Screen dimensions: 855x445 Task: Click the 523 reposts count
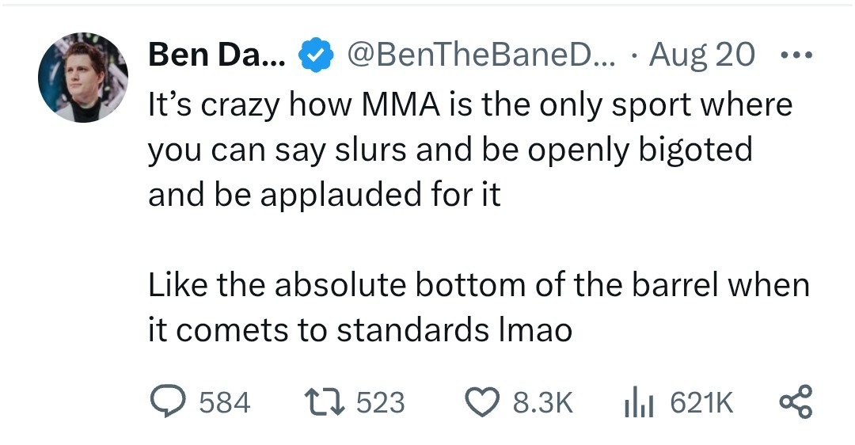[380, 403]
